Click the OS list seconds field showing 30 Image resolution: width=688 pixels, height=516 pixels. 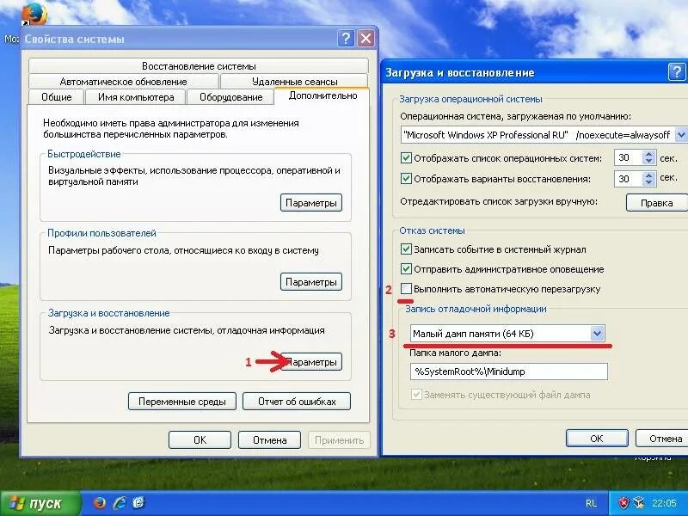click(x=629, y=157)
